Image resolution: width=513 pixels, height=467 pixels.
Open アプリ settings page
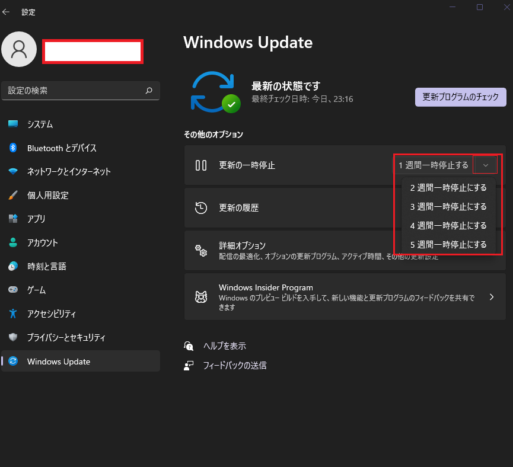click(81, 219)
